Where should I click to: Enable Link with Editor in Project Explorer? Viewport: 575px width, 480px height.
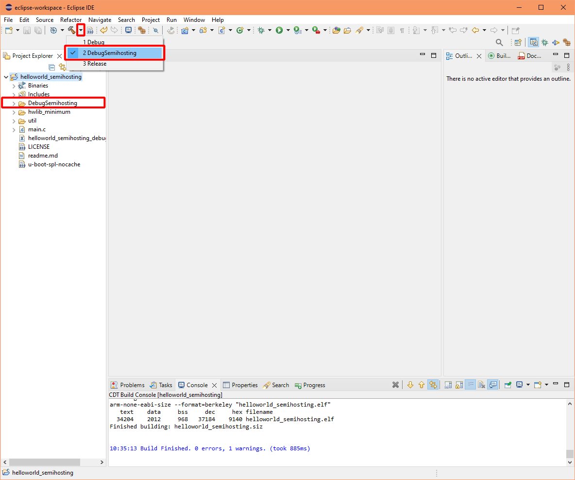pos(63,67)
